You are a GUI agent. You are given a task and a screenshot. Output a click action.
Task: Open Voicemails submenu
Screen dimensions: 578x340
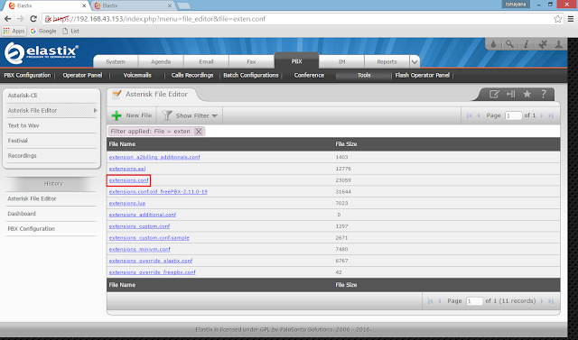(137, 76)
